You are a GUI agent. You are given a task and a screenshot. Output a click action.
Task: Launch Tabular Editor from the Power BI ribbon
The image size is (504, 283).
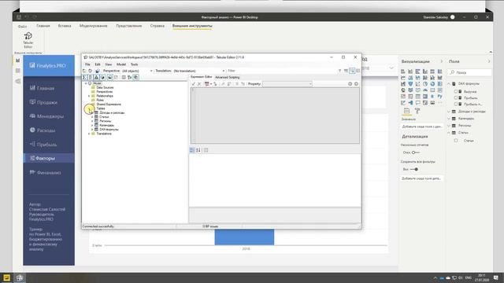pyautogui.click(x=28, y=40)
